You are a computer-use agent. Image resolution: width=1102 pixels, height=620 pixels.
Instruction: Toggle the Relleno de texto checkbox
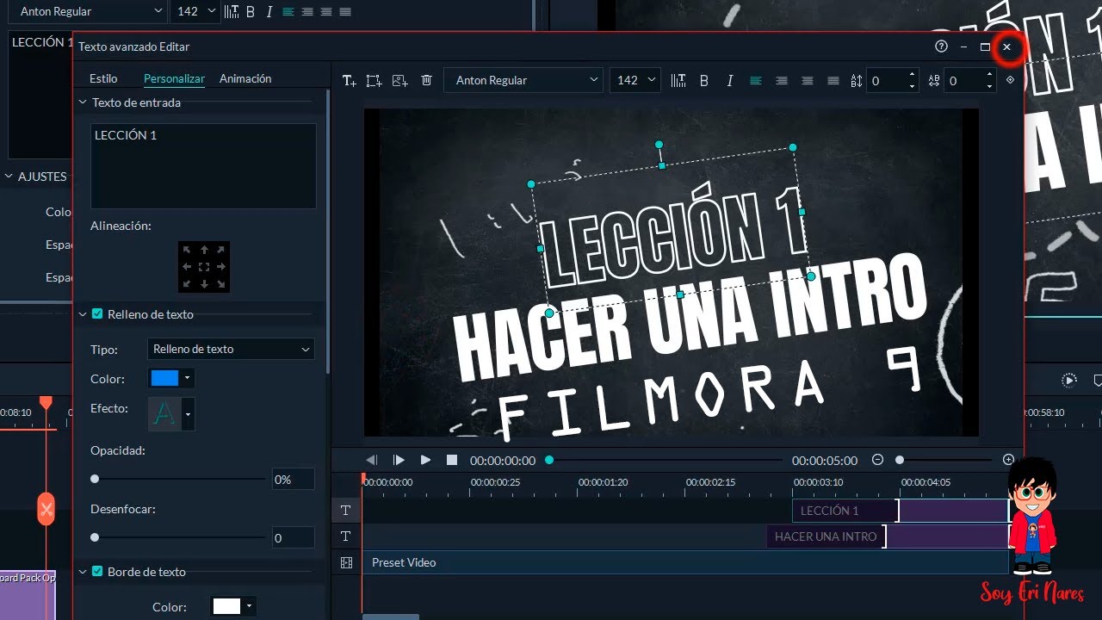click(x=97, y=314)
